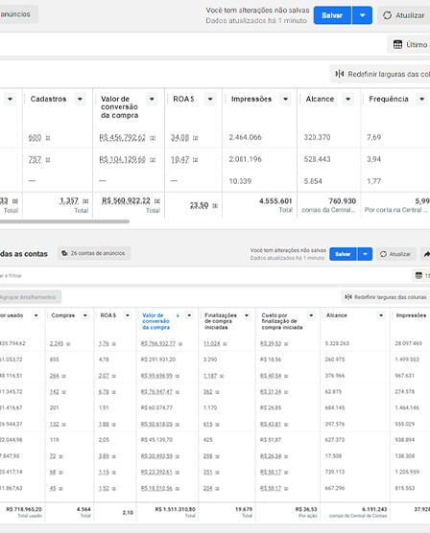Open the calendar icon next to Último
This screenshot has height=533, width=430.
pos(397,44)
